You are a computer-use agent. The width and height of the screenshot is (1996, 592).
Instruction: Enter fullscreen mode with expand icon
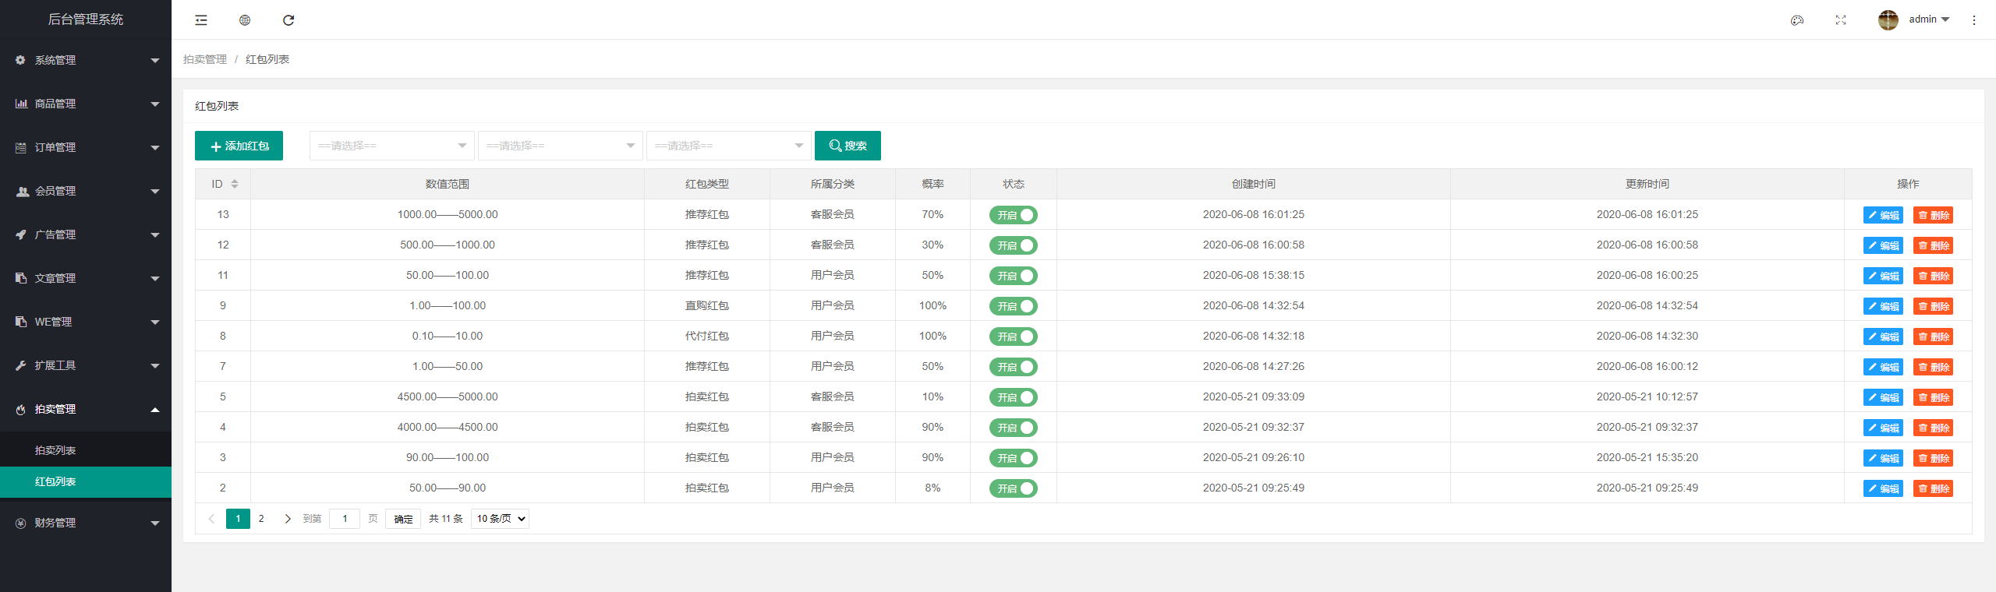[x=1841, y=20]
